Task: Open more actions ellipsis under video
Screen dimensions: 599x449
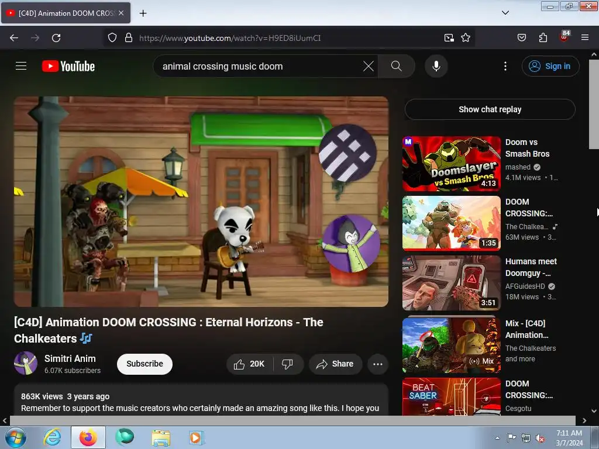Action: click(x=378, y=364)
